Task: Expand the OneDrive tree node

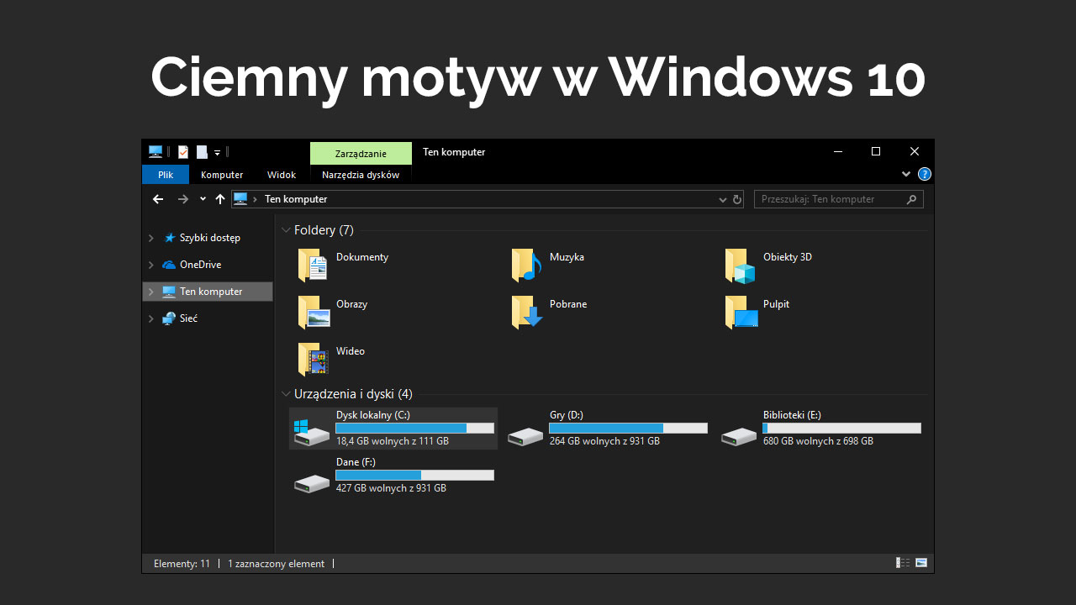Action: (x=151, y=265)
